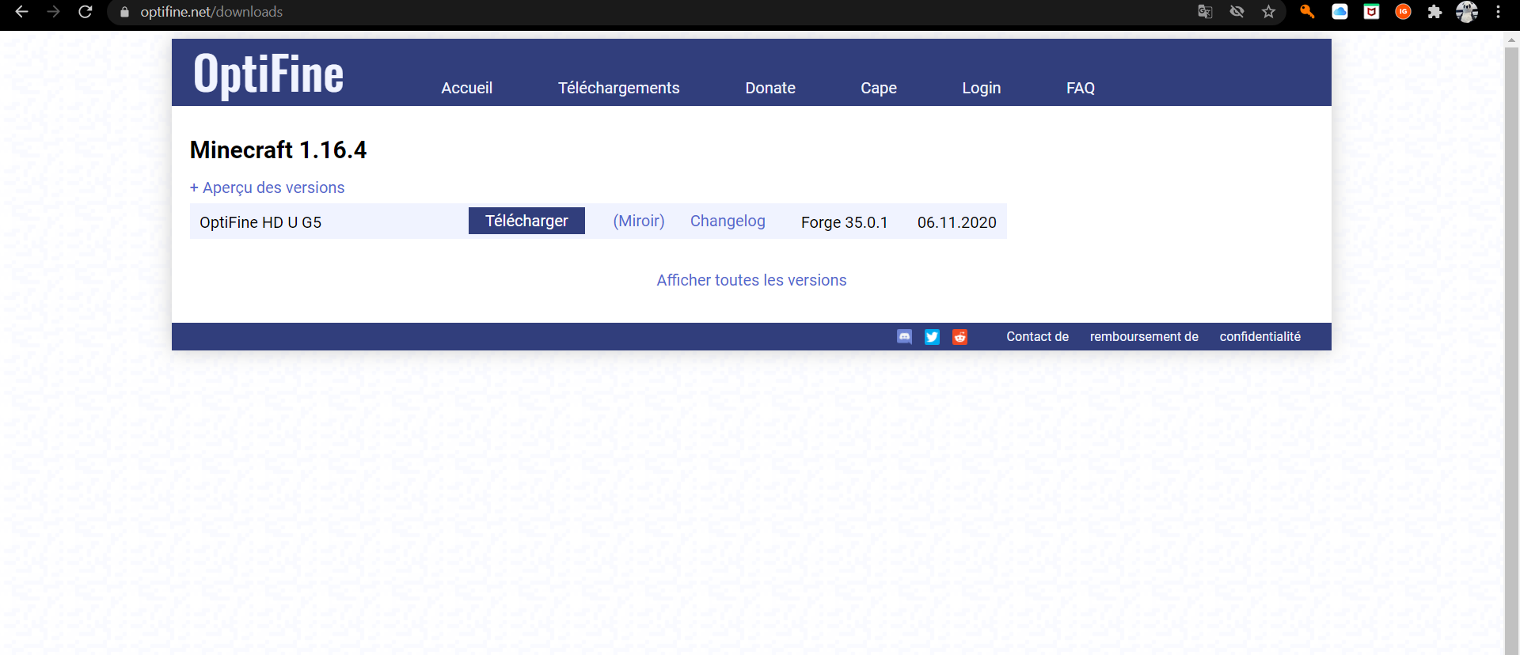The width and height of the screenshot is (1520, 655).
Task: Go to Accueil navigation item
Action: [466, 88]
